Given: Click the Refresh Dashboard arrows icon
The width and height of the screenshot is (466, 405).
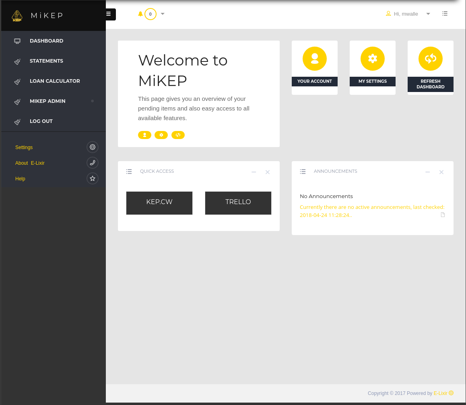Looking at the screenshot, I should click(430, 59).
